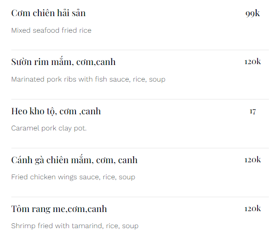This screenshot has height=236, width=275.
Task: Select the Fried chicken wings sauce description
Action: pos(73,177)
